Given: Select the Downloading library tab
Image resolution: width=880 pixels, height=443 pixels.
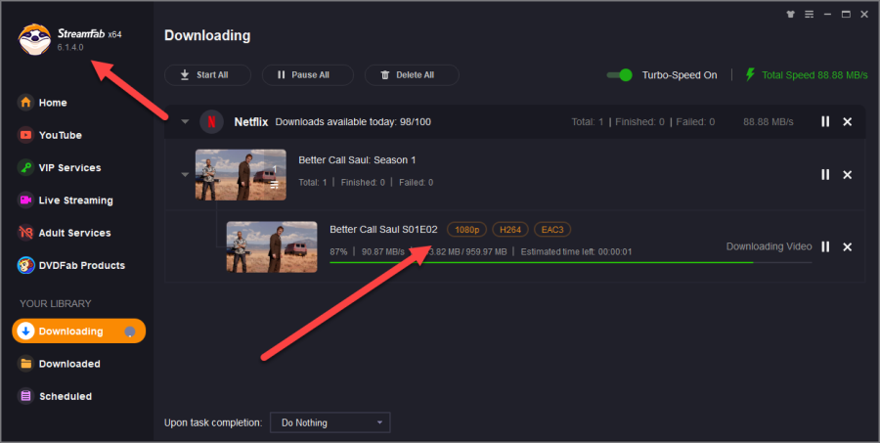Looking at the screenshot, I should tap(78, 332).
